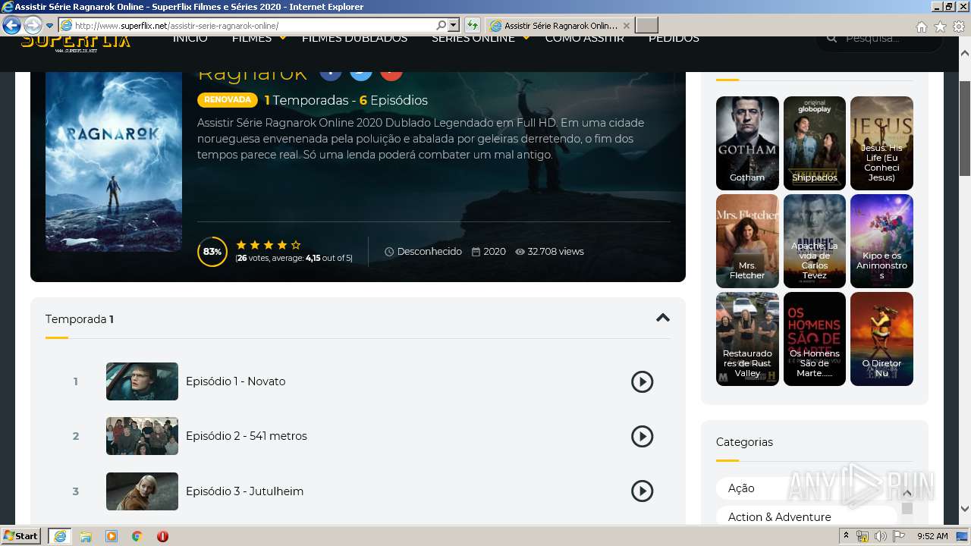The width and height of the screenshot is (971, 546).
Task: Share Ragnarok on Twitter
Action: pyautogui.click(x=361, y=74)
